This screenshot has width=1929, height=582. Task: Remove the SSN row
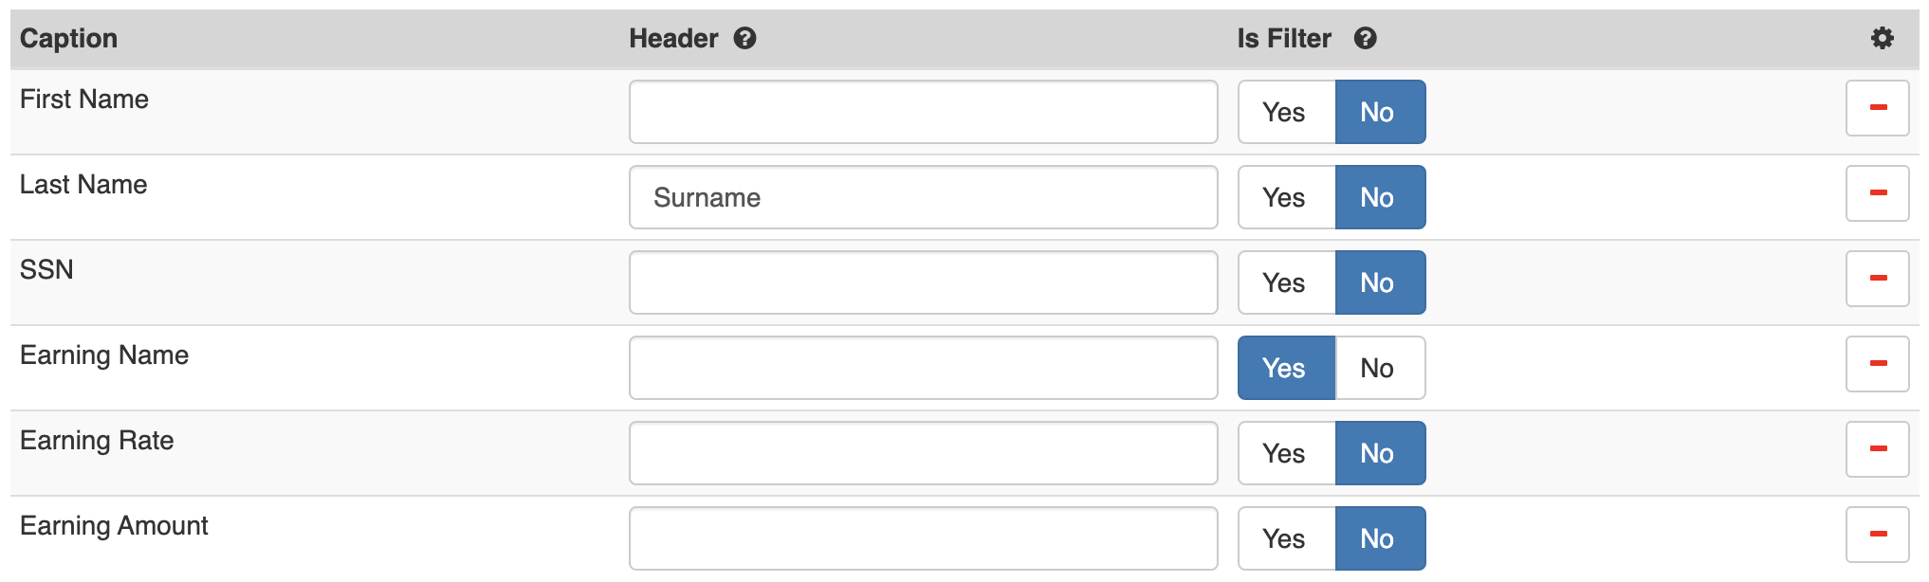[x=1877, y=279]
